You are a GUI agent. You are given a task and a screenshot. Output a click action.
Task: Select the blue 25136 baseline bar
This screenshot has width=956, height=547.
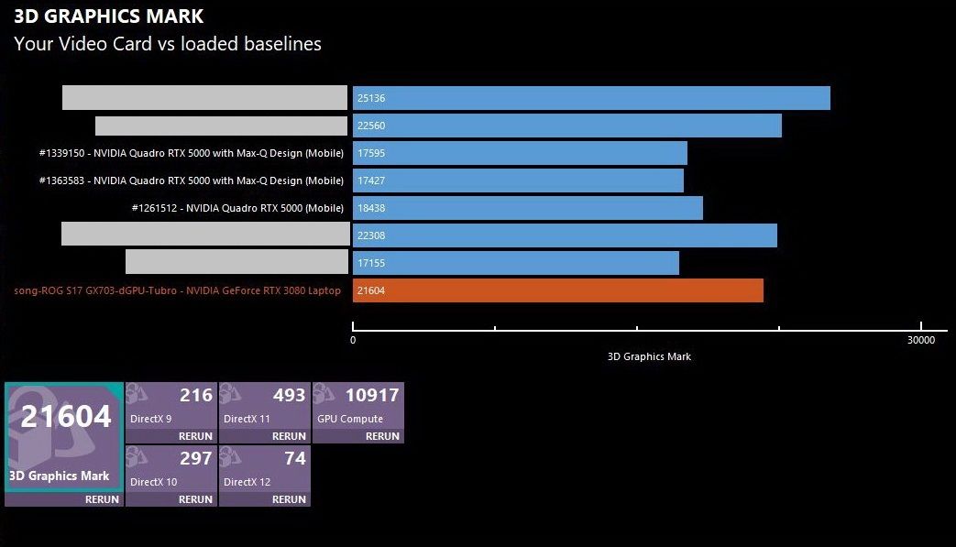coord(591,98)
